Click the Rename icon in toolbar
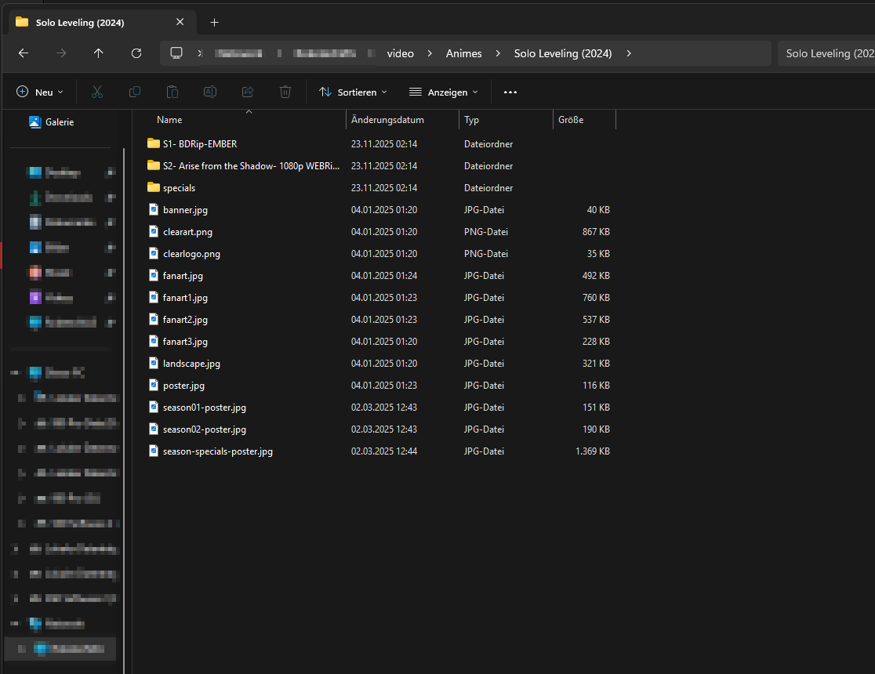 click(x=210, y=92)
